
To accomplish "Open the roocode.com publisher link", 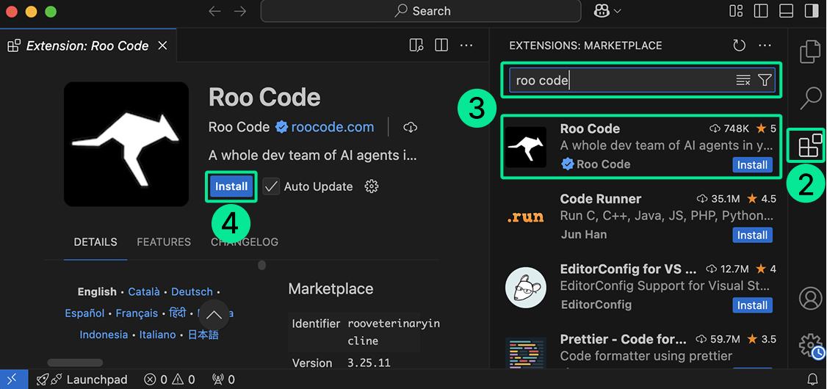I will (x=333, y=127).
